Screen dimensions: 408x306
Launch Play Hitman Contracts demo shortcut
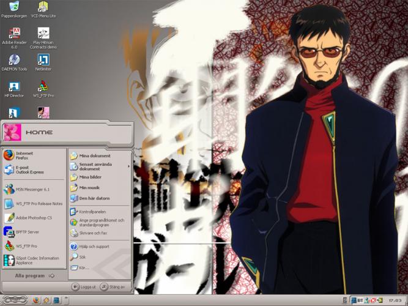(x=43, y=38)
